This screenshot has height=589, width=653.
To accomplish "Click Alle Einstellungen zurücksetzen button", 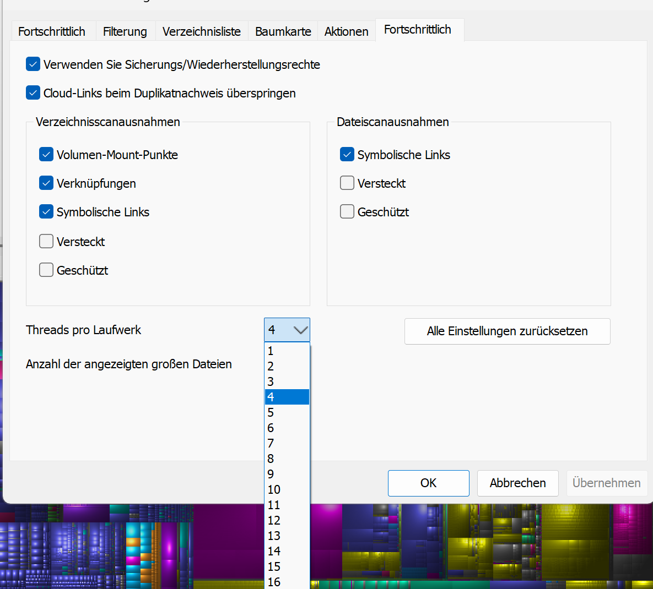I will pyautogui.click(x=507, y=331).
